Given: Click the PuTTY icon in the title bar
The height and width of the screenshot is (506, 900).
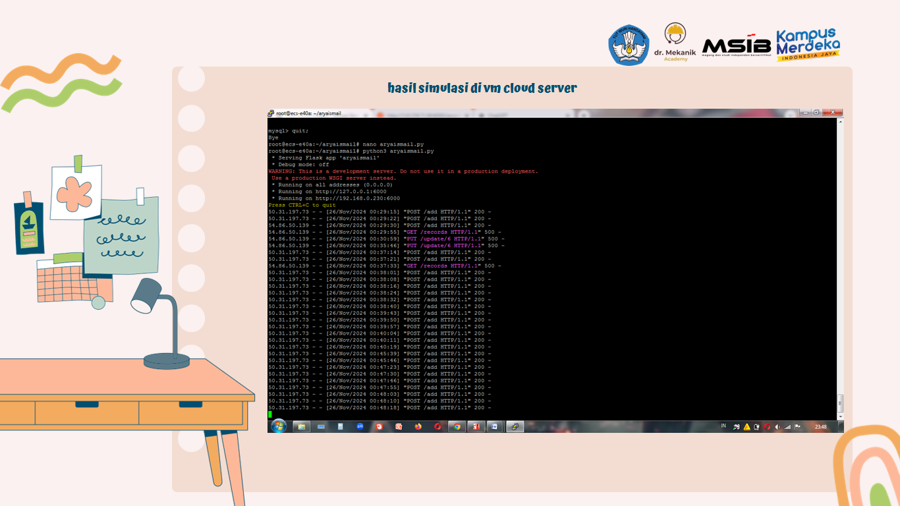Looking at the screenshot, I should pyautogui.click(x=271, y=113).
